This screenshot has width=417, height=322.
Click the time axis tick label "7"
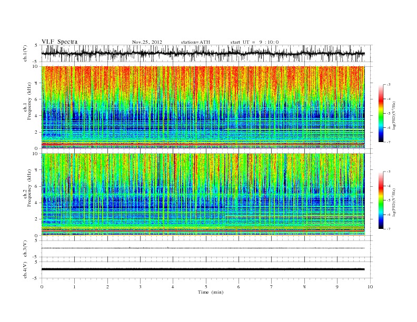coord(272,287)
